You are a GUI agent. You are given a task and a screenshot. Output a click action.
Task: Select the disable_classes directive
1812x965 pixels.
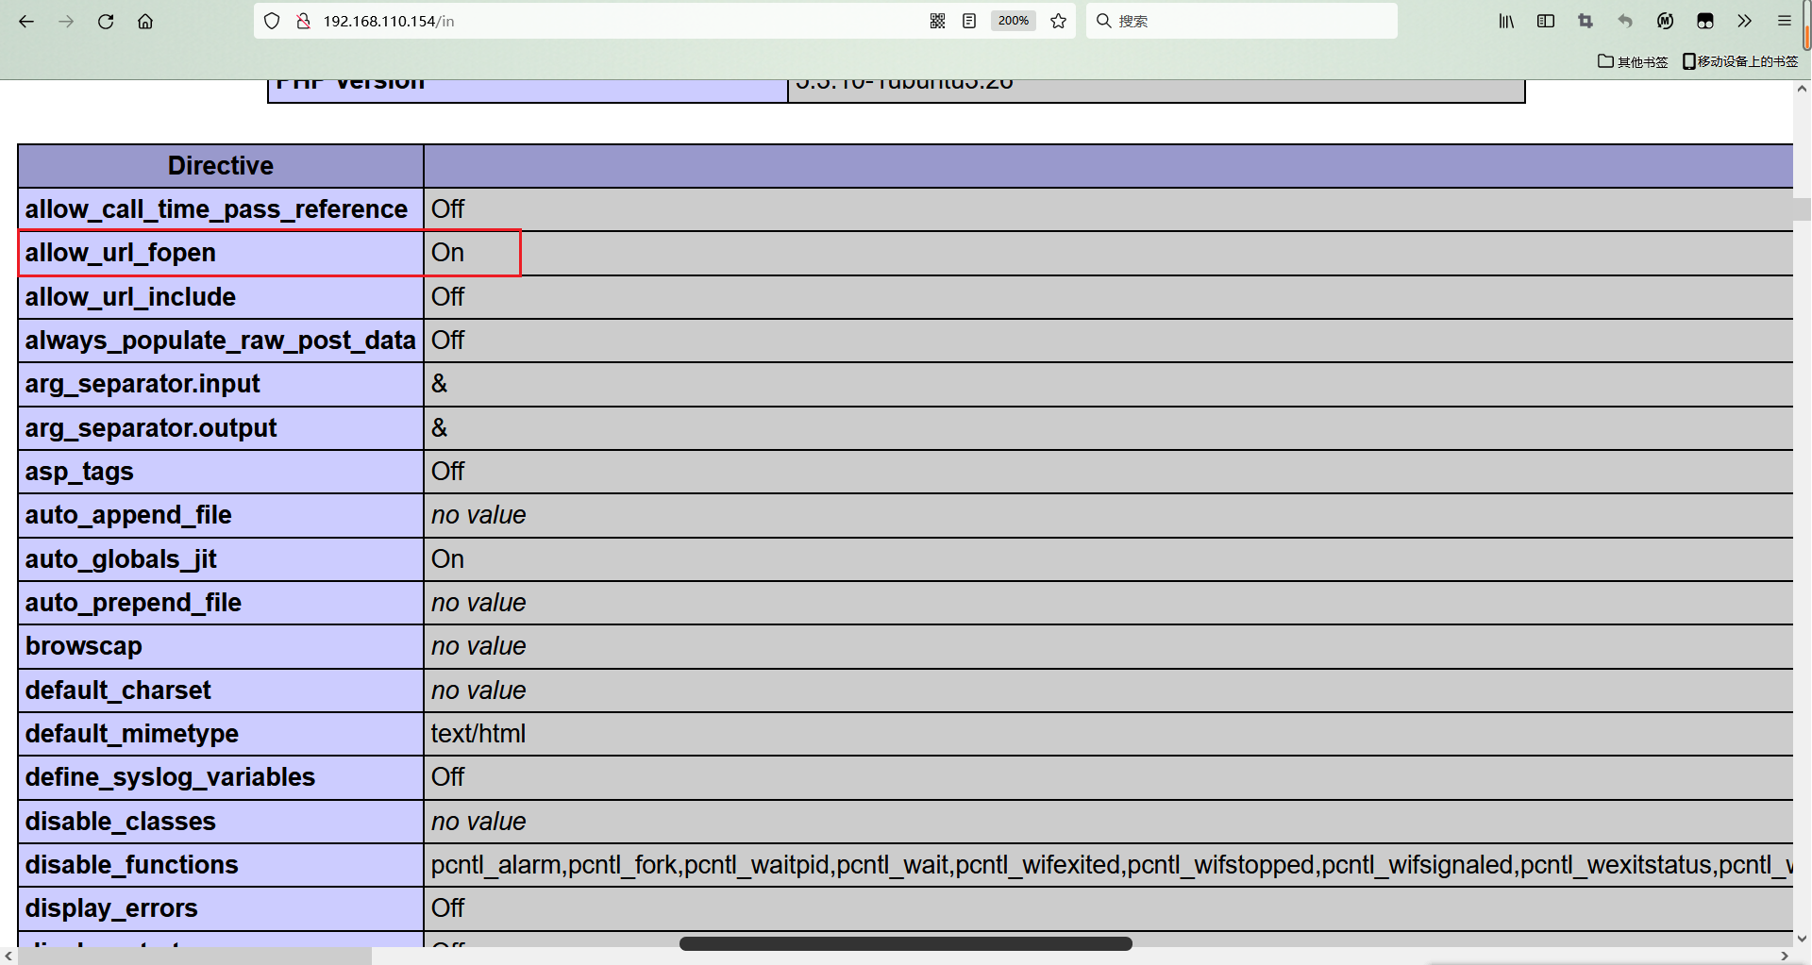pyautogui.click(x=121, y=822)
